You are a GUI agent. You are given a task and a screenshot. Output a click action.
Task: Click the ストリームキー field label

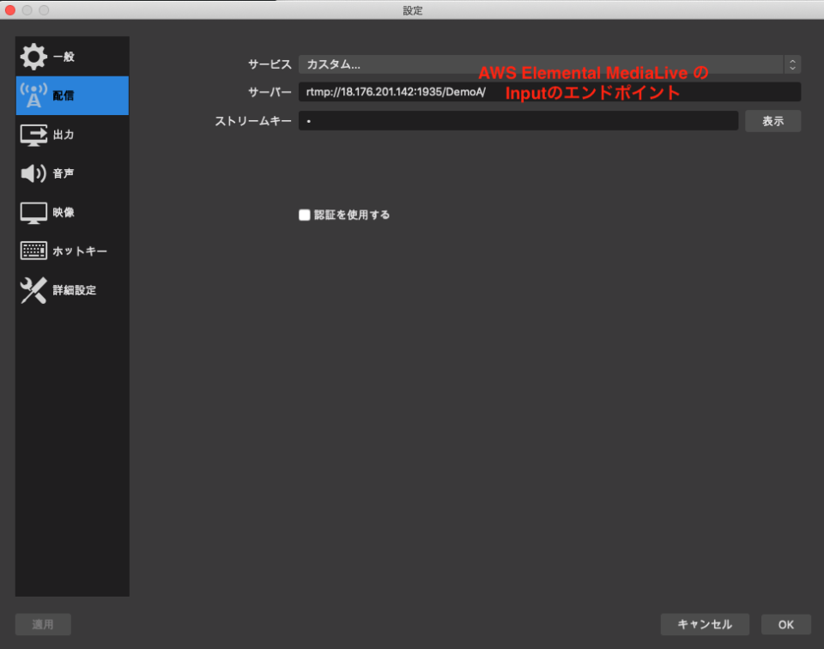(253, 121)
